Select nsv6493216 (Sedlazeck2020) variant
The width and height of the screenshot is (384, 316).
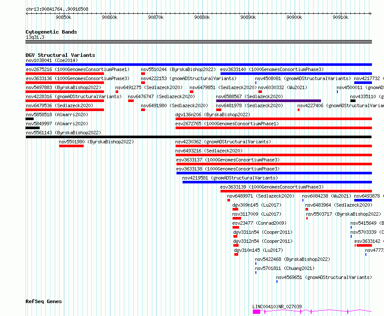click(x=209, y=151)
